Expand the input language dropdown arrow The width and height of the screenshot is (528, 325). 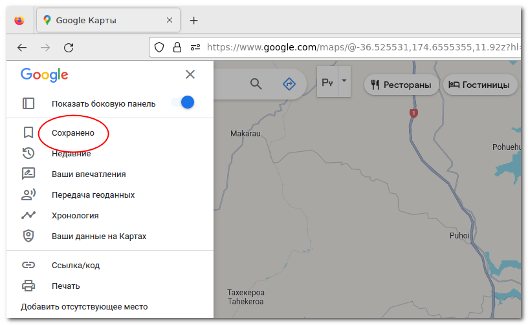click(344, 81)
